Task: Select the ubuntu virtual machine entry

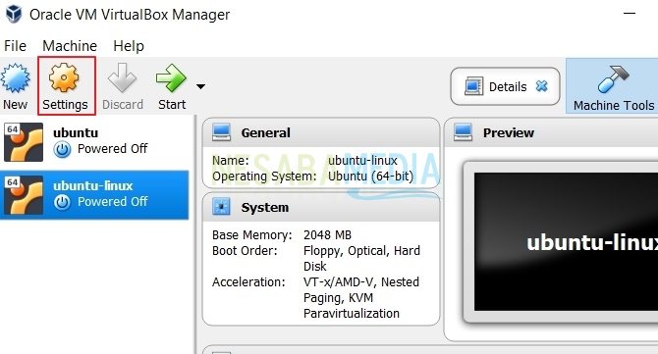Action: (94, 142)
